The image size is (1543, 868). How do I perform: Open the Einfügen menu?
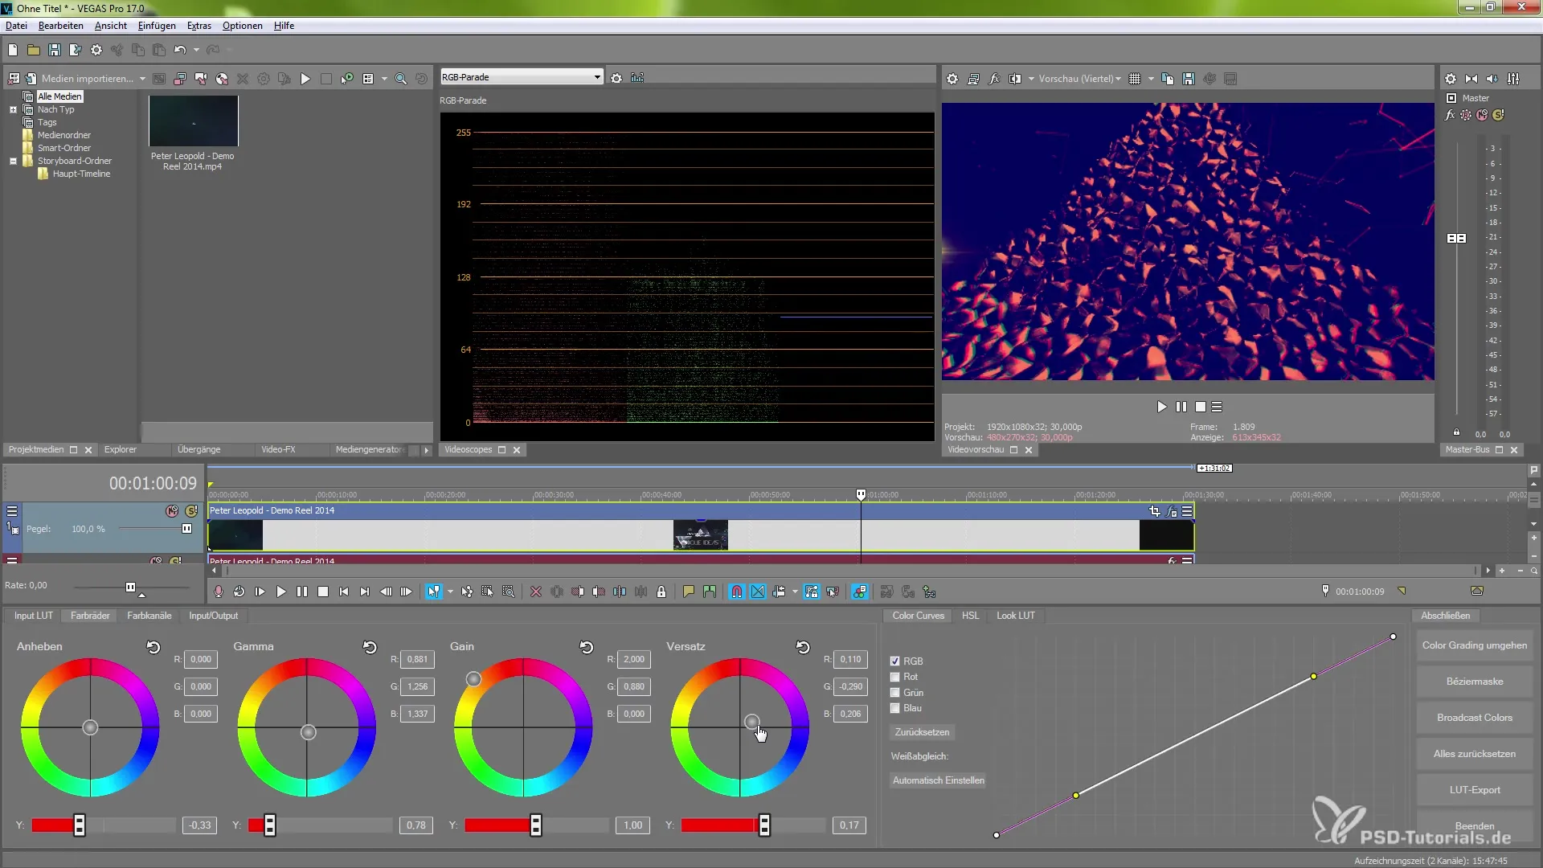point(157,26)
